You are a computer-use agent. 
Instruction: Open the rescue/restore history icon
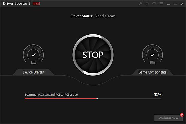tap(147, 4)
